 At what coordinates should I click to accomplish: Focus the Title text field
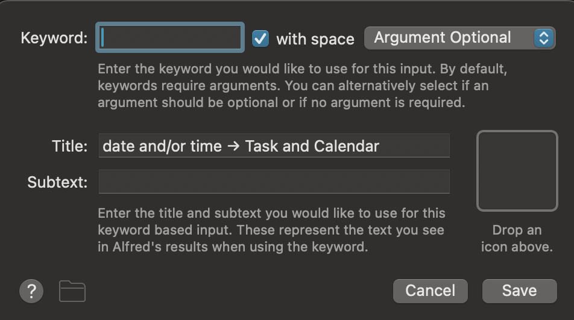(274, 146)
